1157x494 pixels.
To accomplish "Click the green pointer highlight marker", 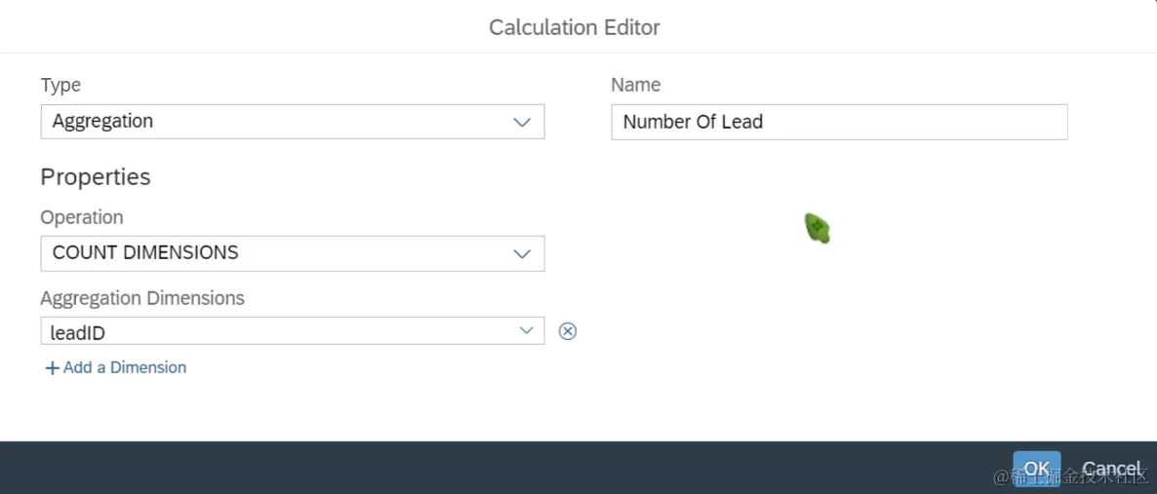I will [x=817, y=228].
